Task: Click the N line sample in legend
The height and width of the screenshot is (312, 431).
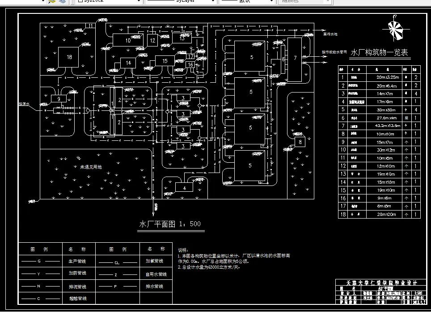Action: (x=40, y=286)
